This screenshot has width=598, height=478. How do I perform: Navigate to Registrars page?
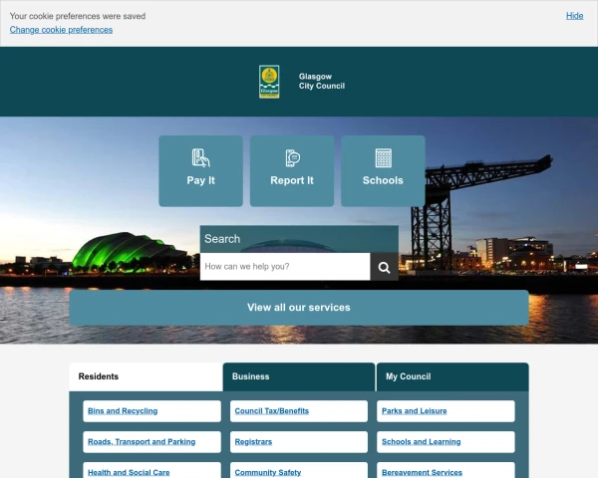253,441
